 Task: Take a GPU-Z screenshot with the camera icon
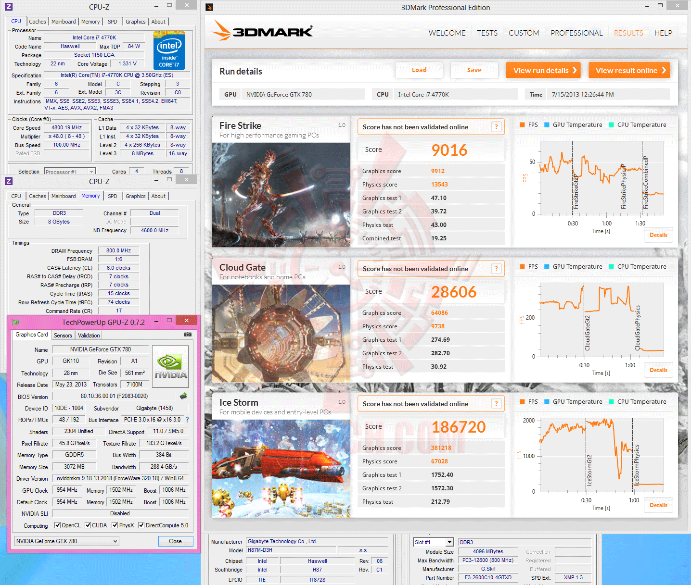tap(188, 334)
